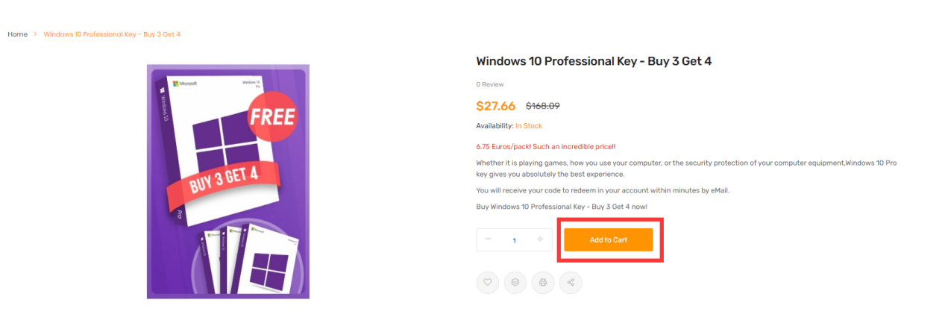Open the share icon options
Screen dimensions: 945x335
[571, 282]
